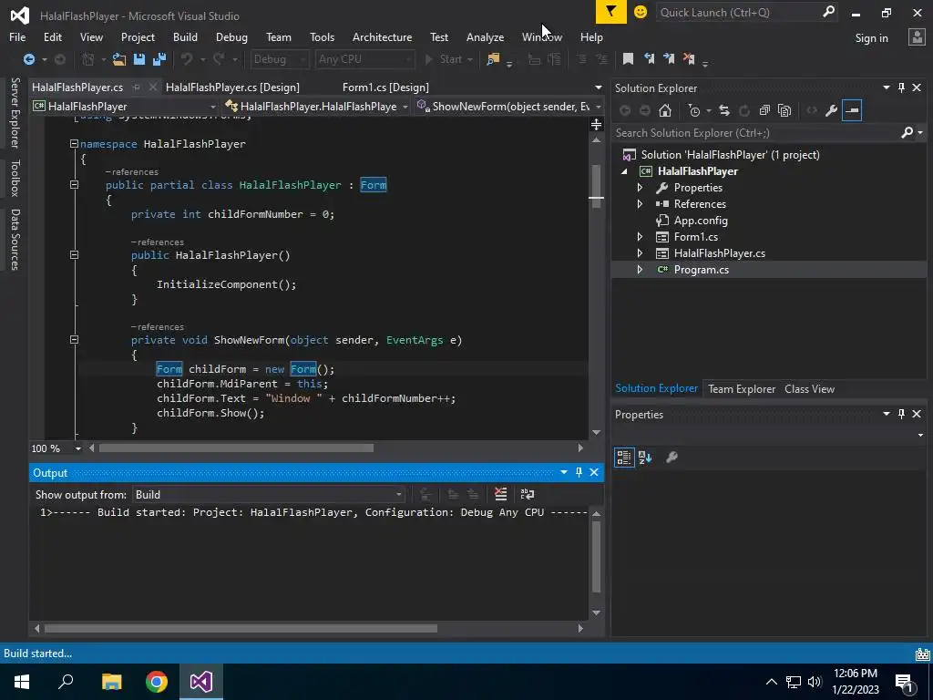Save the current file with Save icon
The width and height of the screenshot is (933, 700).
coord(139,59)
